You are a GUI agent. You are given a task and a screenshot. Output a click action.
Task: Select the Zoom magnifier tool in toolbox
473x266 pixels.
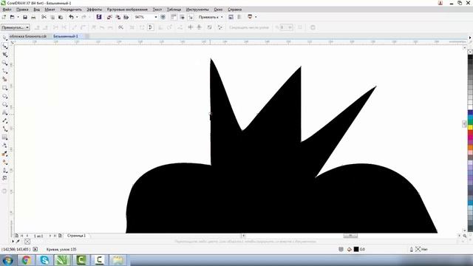[4, 63]
